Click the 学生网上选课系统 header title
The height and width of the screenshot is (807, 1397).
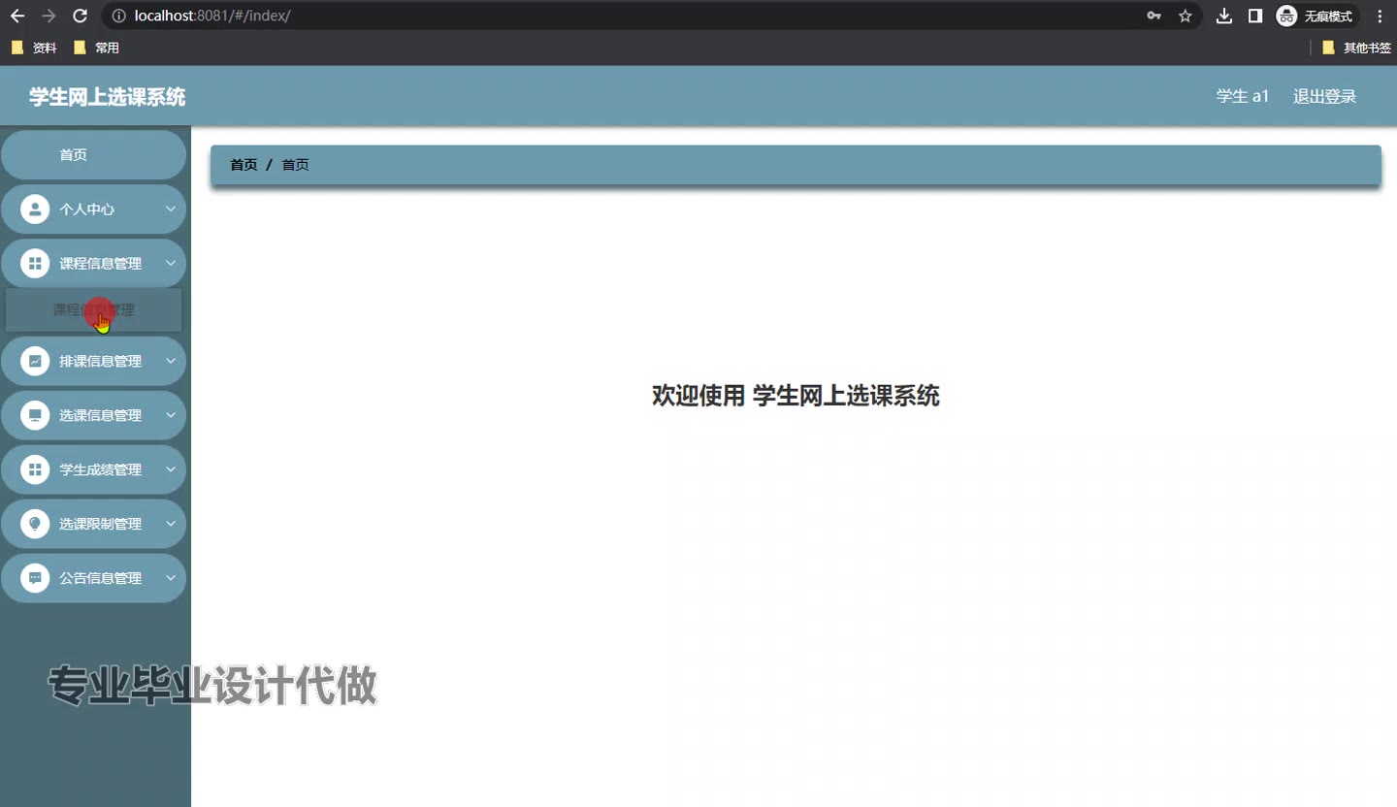(x=107, y=97)
